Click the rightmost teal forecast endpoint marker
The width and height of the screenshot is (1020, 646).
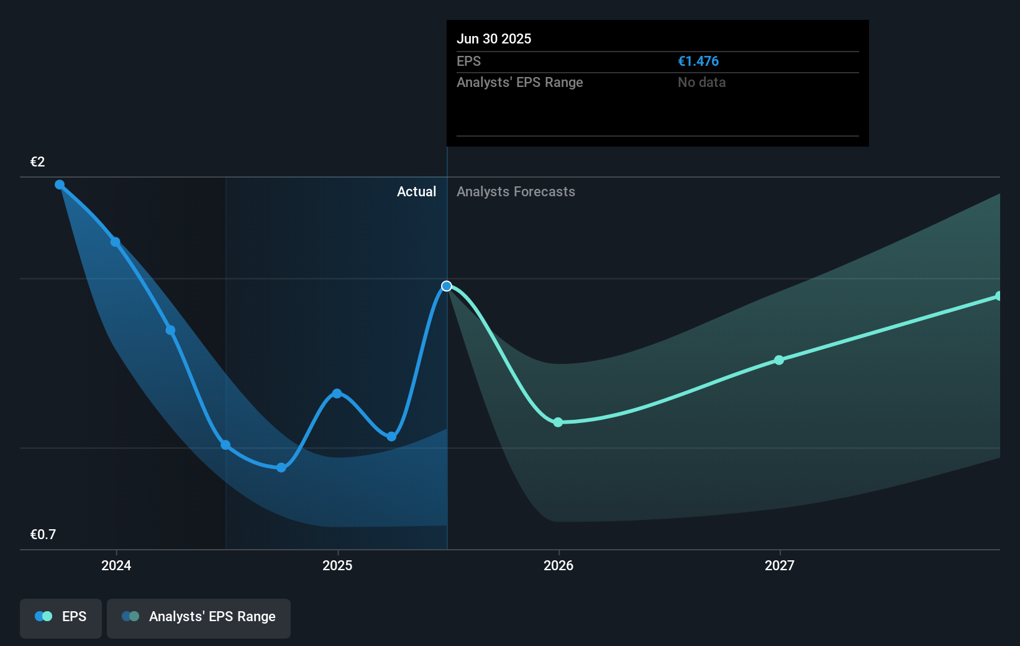point(999,295)
